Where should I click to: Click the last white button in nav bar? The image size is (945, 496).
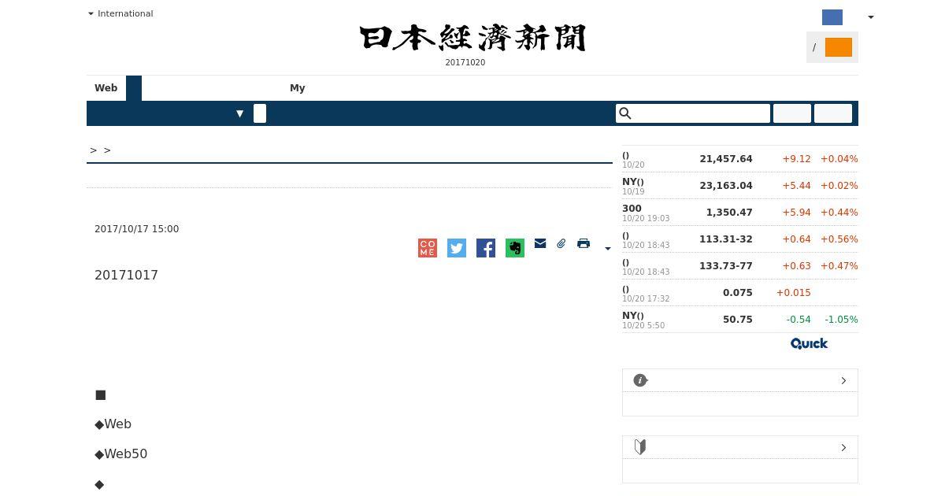pos(833,113)
